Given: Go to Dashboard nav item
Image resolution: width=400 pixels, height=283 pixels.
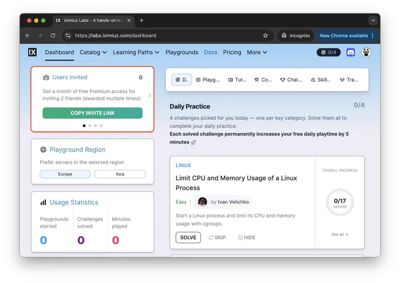Looking at the screenshot, I should pos(59,52).
